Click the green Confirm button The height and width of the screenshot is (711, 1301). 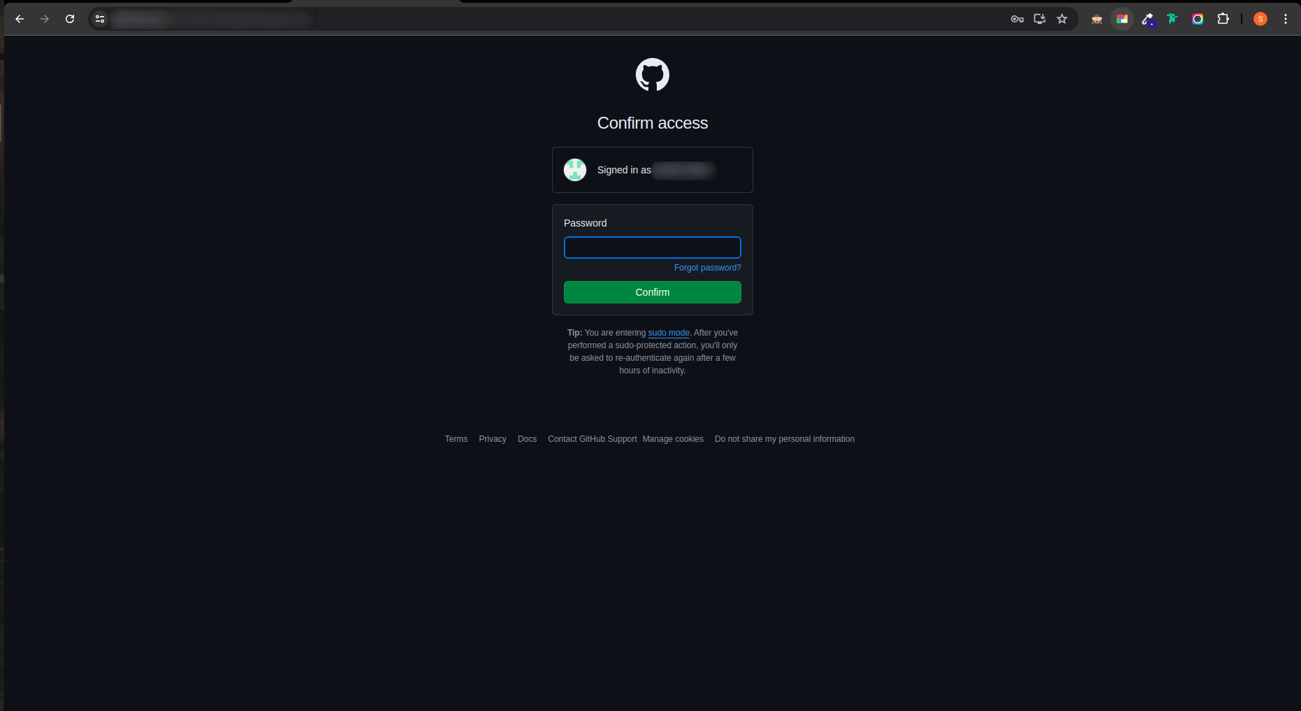[653, 292]
